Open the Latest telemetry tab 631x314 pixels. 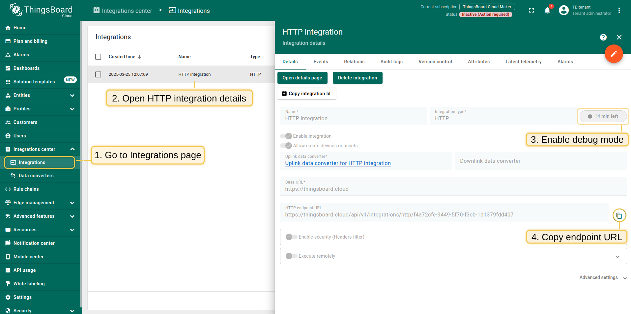(x=523, y=62)
